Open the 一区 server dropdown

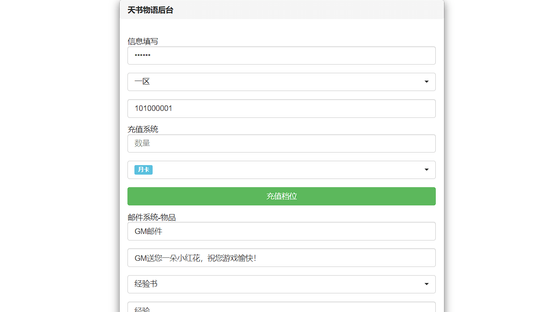click(x=281, y=81)
